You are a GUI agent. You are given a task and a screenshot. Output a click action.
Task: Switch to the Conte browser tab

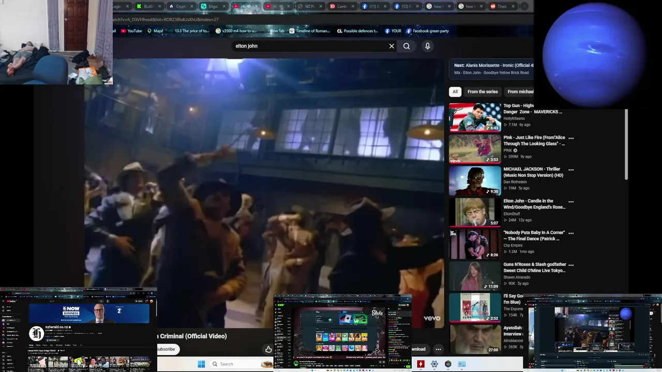point(341,6)
